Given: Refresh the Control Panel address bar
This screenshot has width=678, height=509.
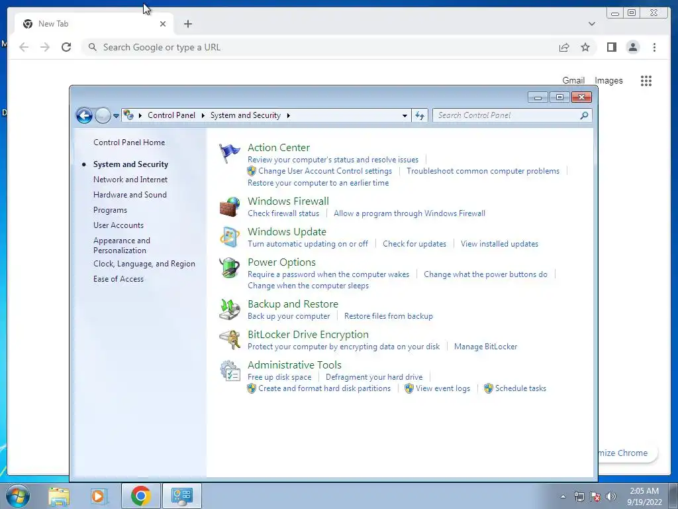Looking at the screenshot, I should tap(420, 115).
